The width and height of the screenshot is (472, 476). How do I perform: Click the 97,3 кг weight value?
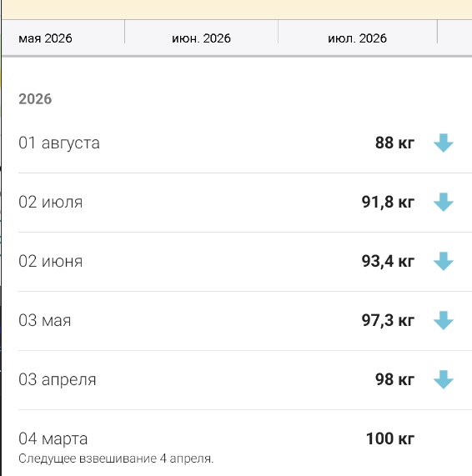(388, 321)
